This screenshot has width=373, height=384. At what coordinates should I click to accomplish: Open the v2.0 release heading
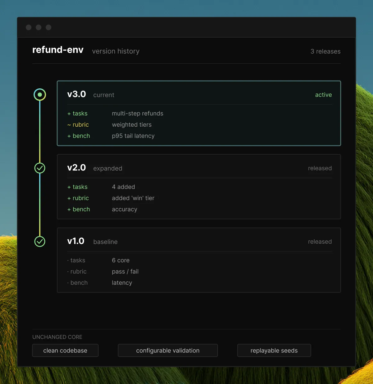pos(76,168)
